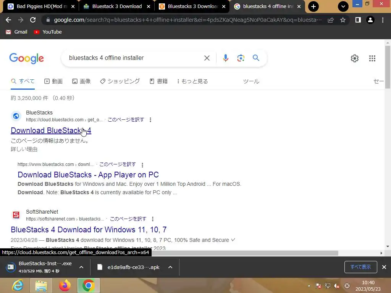The height and width of the screenshot is (293, 391).
Task: Bookmark this page with the star icon
Action: pos(343,20)
